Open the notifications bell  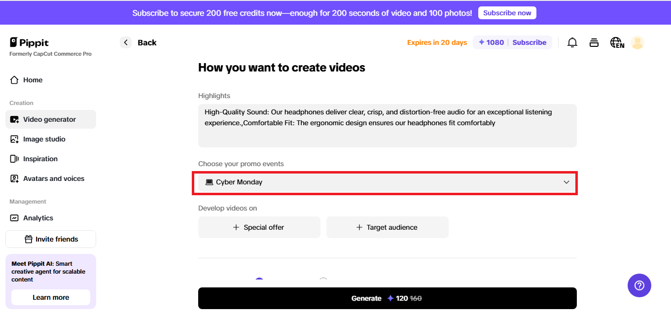pos(572,43)
